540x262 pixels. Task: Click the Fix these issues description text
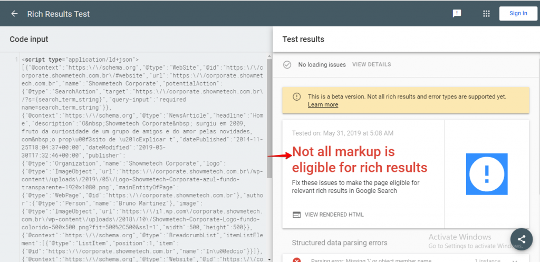click(356, 187)
